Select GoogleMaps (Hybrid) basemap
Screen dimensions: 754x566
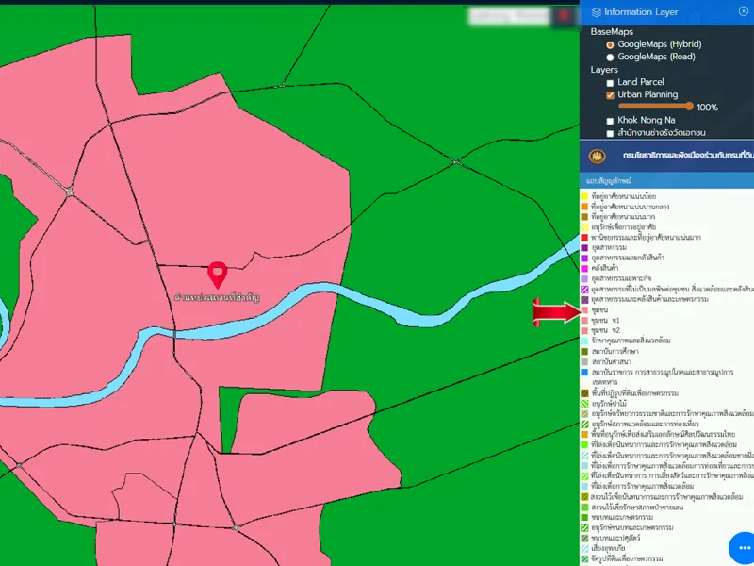pos(610,44)
